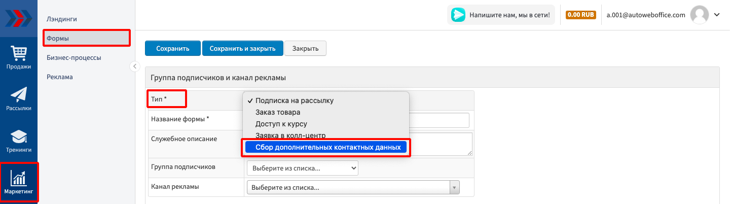Open the Группа подписчиков dropdown
The width and height of the screenshot is (730, 204).
click(x=302, y=168)
